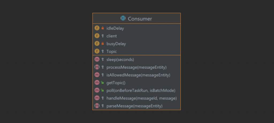Click the public visibility icon beside poll method
274x123 pixels.
(102, 90)
